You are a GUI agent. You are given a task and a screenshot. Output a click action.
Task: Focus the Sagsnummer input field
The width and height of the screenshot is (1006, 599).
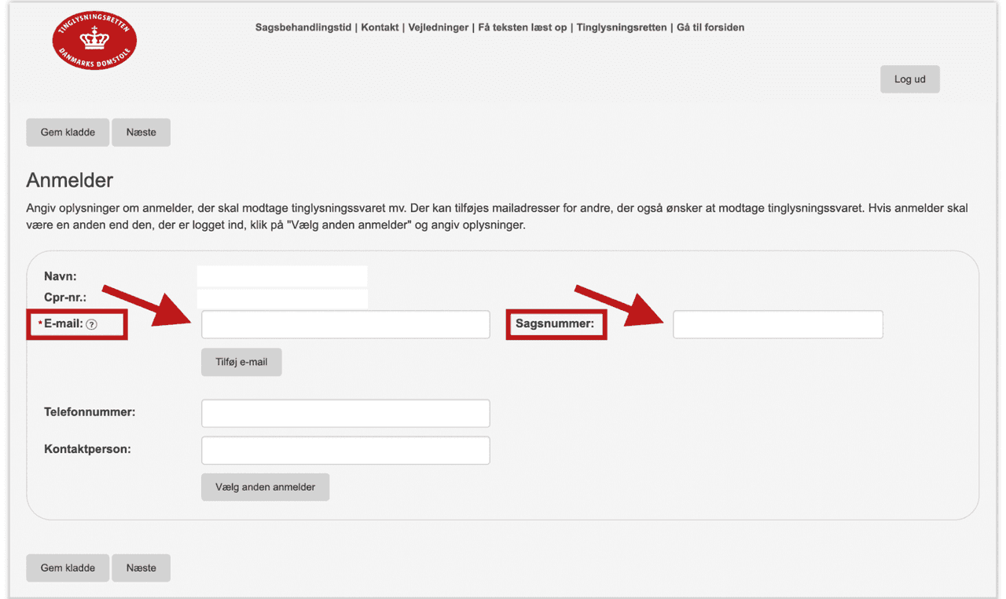click(x=777, y=324)
